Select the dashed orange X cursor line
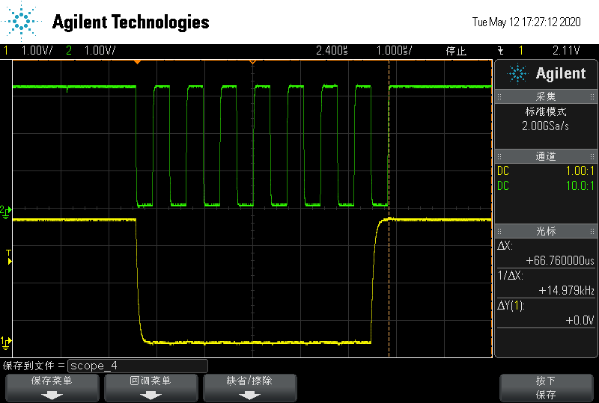 pyautogui.click(x=389, y=209)
